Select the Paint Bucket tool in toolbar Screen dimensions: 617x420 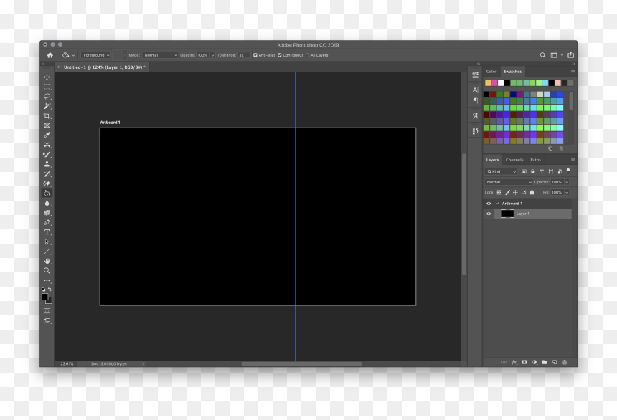pos(47,193)
